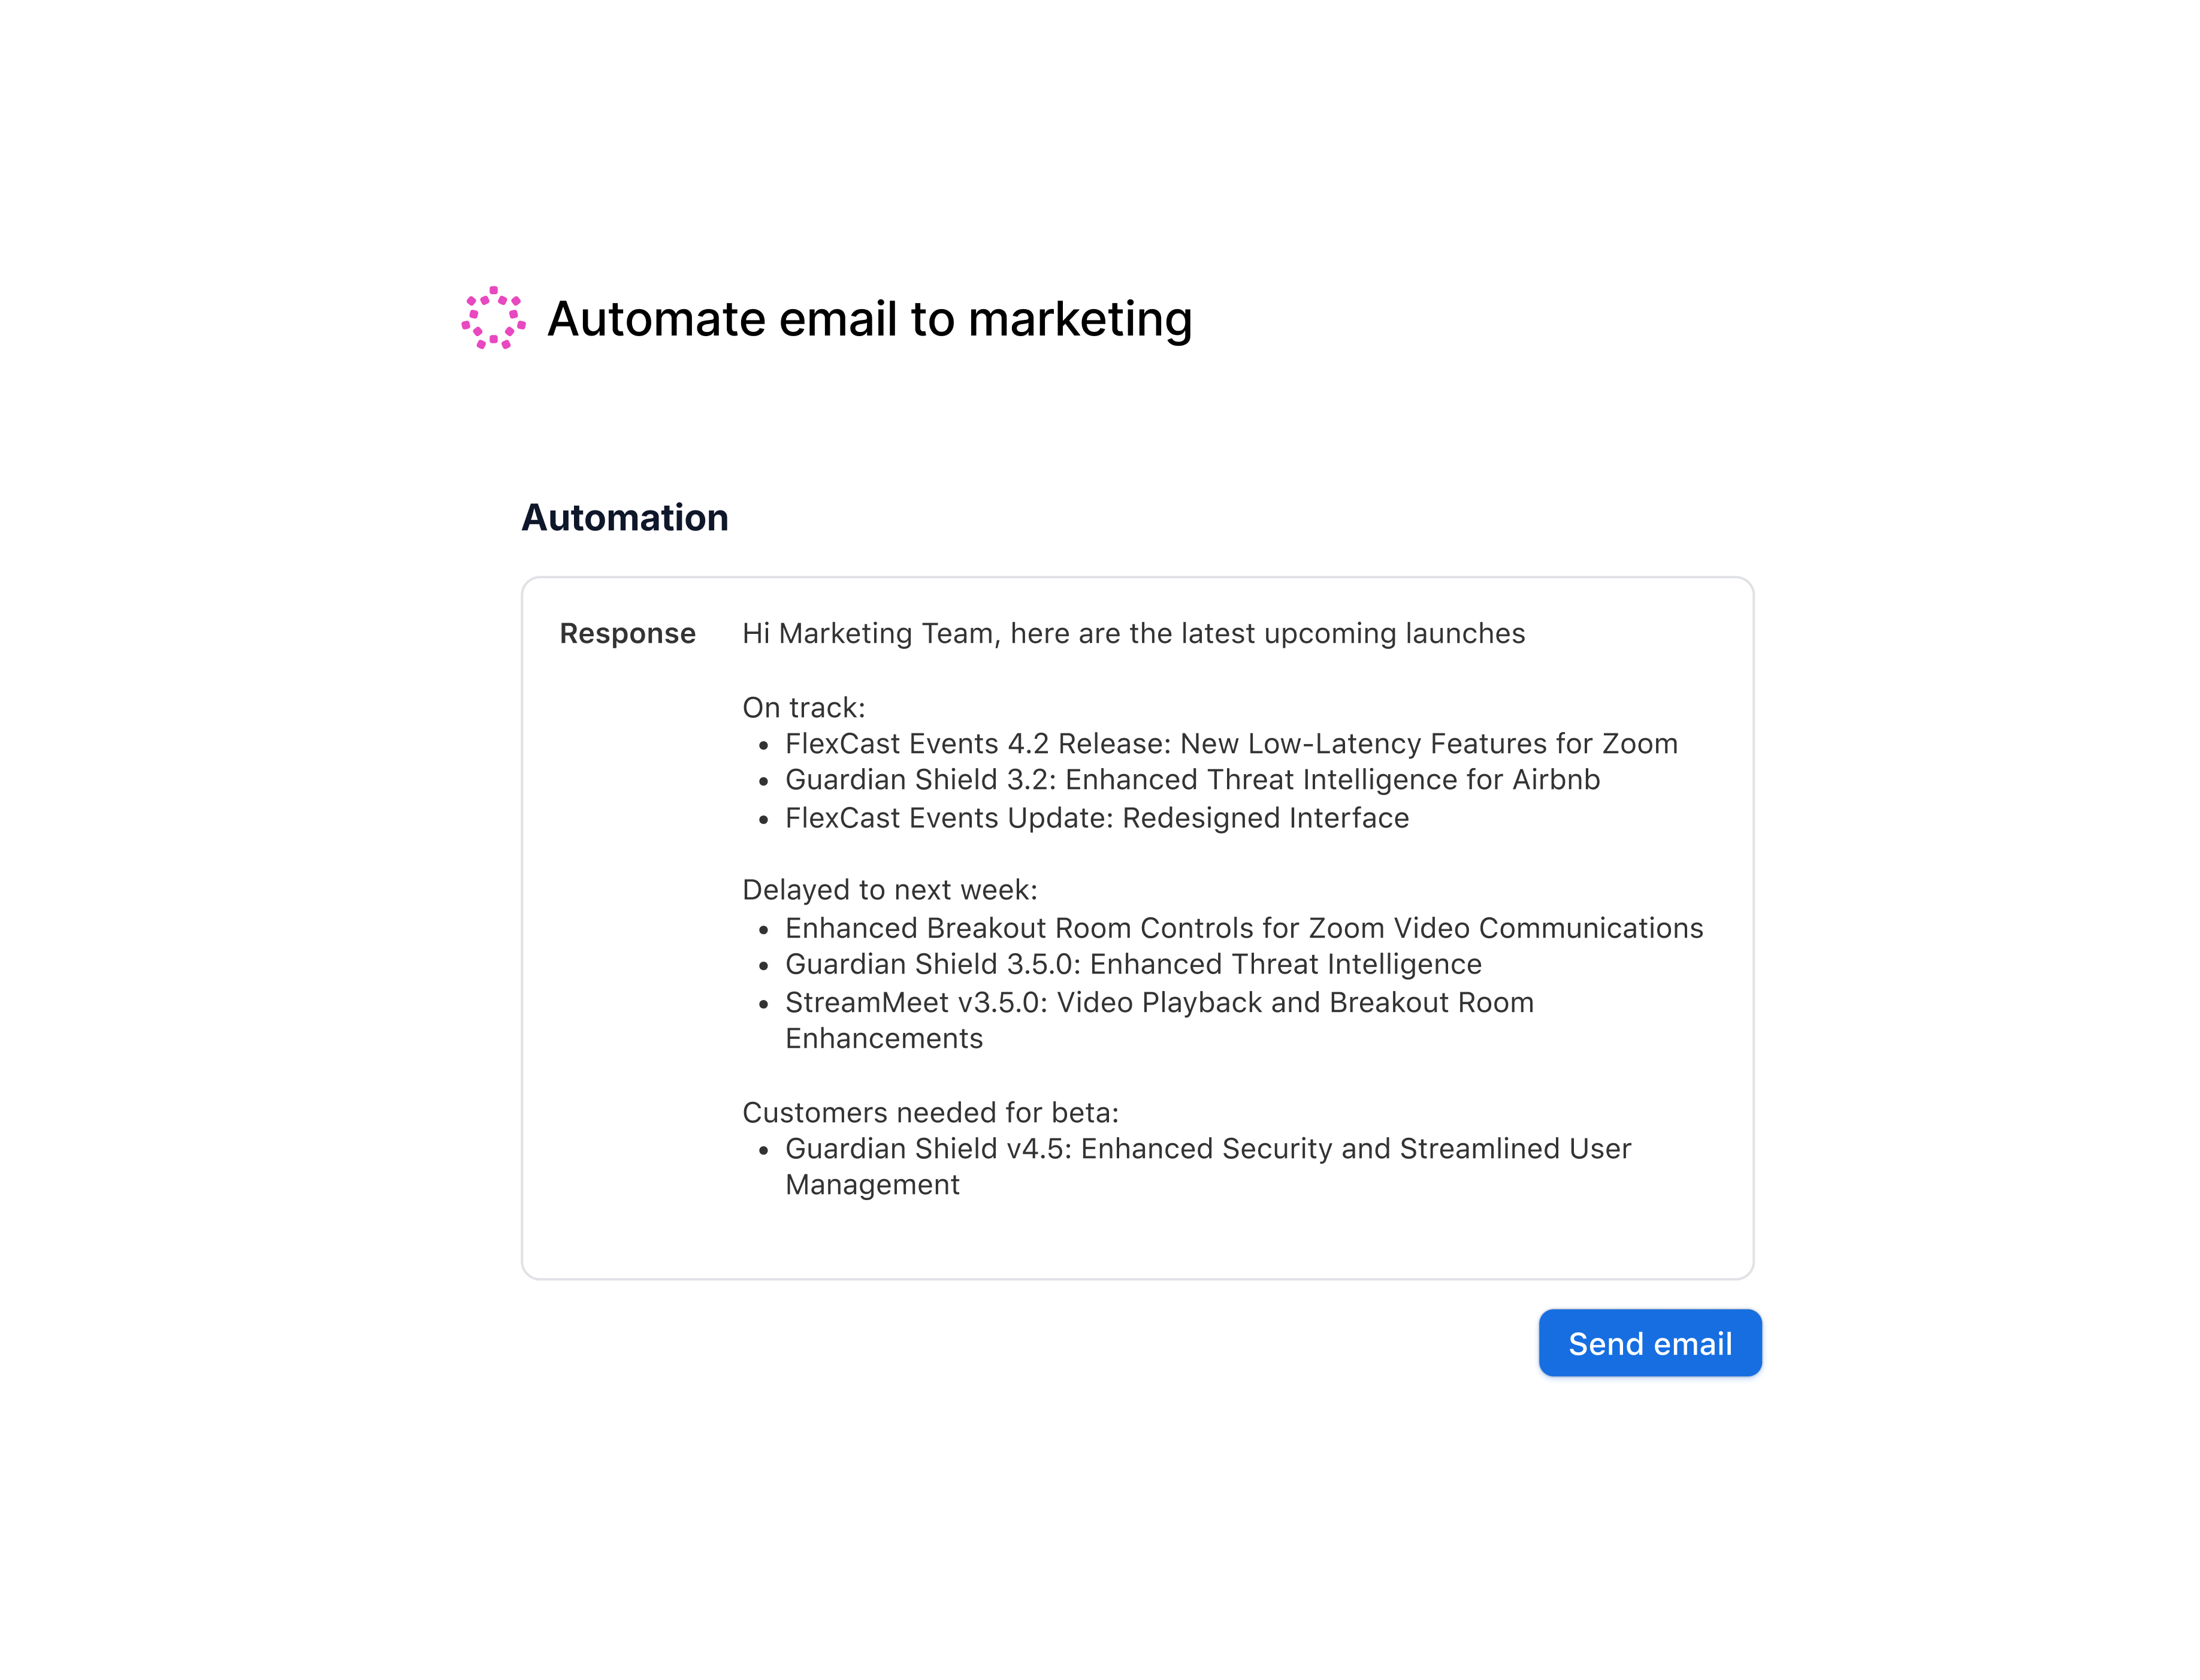
Task: Click the Automate email to marketing title
Action: [x=870, y=319]
